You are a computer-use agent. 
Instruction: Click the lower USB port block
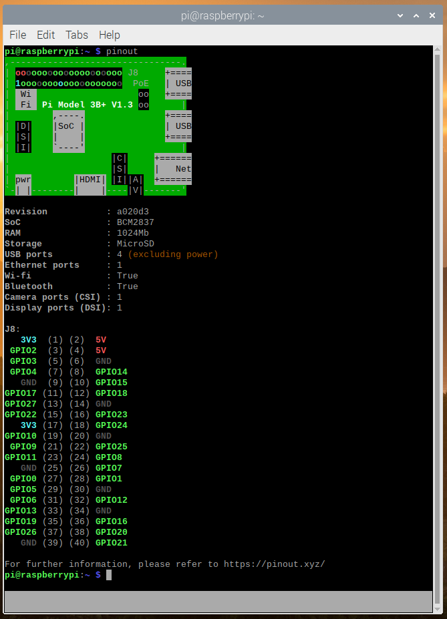(178, 126)
